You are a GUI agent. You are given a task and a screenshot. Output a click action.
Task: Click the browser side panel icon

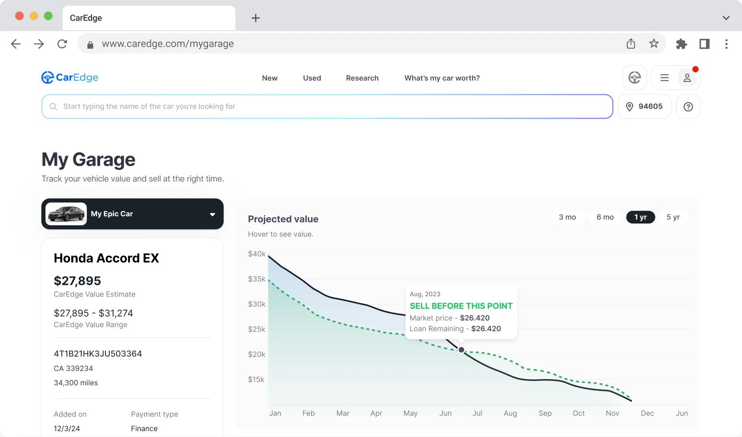click(704, 44)
